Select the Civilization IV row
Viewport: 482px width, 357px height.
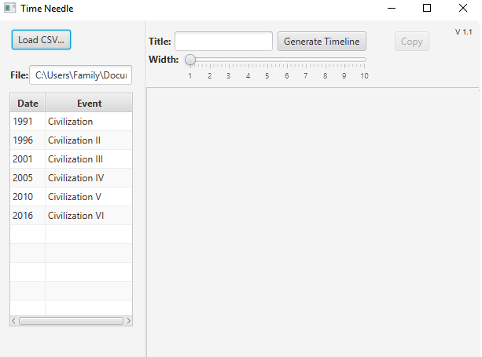71,178
